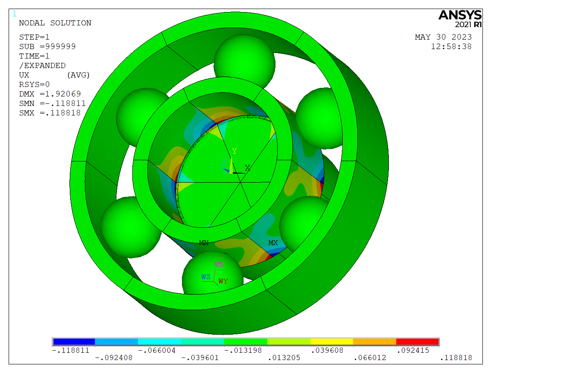Select the dark blue legend color band
The width and height of the screenshot is (576, 373).
(x=73, y=342)
